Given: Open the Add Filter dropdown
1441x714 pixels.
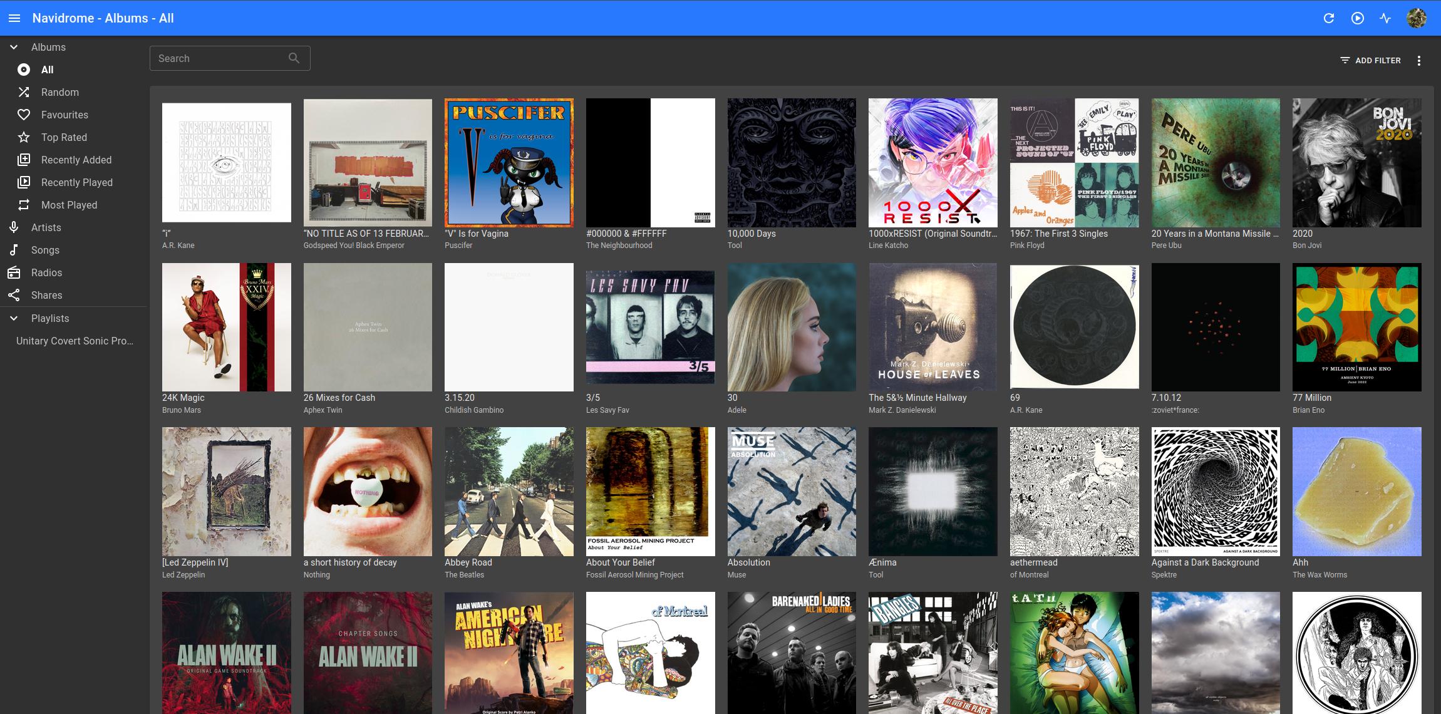Looking at the screenshot, I should click(1370, 61).
